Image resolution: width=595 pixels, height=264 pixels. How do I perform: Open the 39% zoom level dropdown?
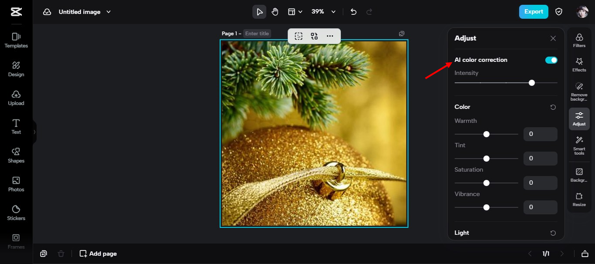pyautogui.click(x=324, y=12)
